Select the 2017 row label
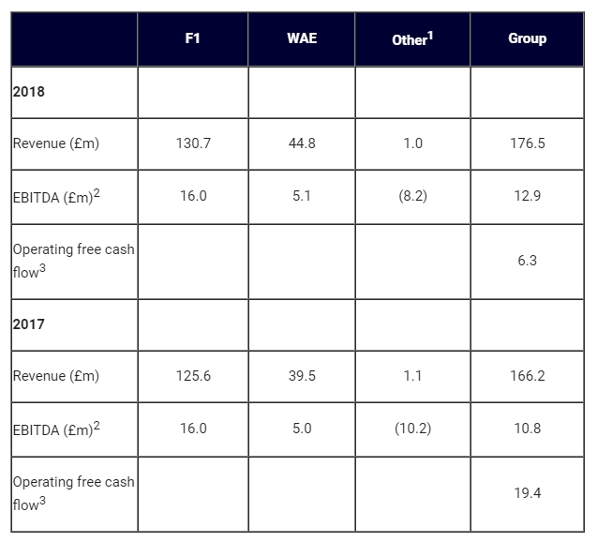Viewport: 597px width, 542px height. (x=29, y=324)
